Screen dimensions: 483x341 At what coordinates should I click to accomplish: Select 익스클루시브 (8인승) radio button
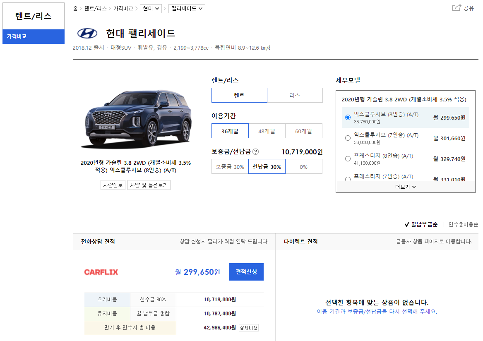348,118
